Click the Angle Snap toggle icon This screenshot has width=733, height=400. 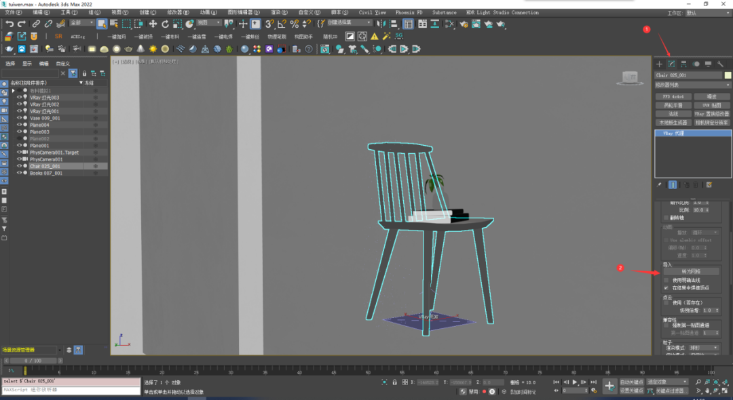point(282,24)
